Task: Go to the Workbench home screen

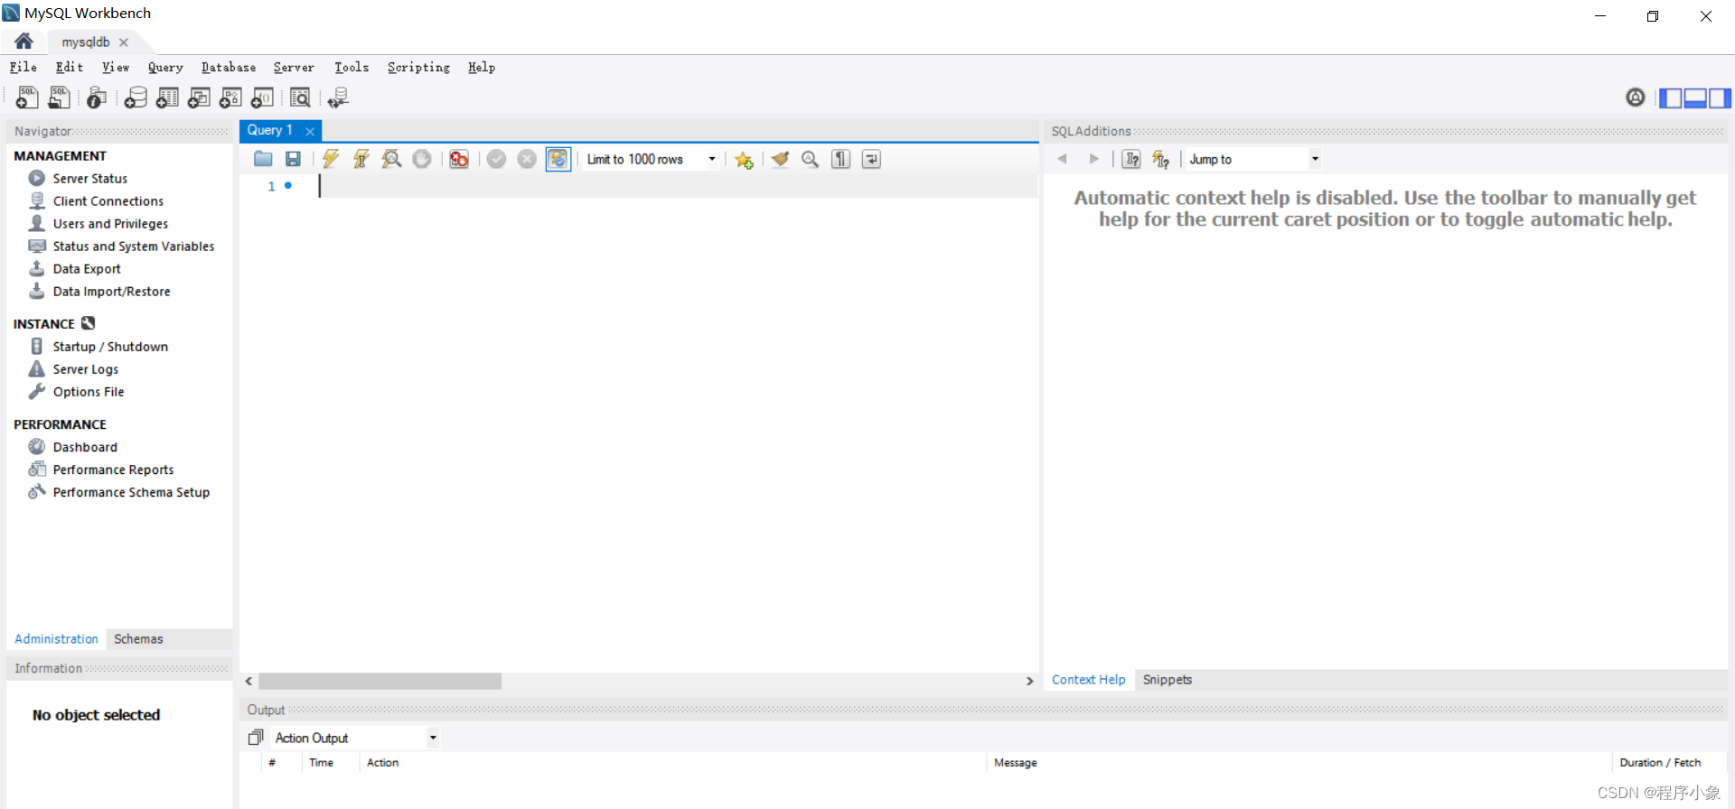Action: 24,42
